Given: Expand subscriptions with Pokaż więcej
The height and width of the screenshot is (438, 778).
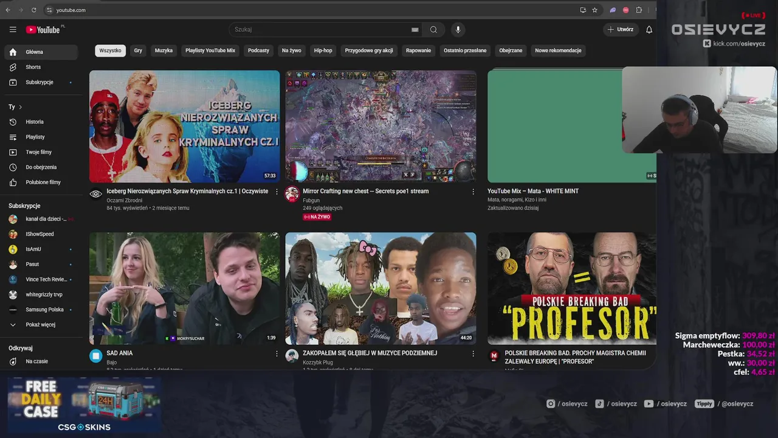Looking at the screenshot, I should pos(41,325).
